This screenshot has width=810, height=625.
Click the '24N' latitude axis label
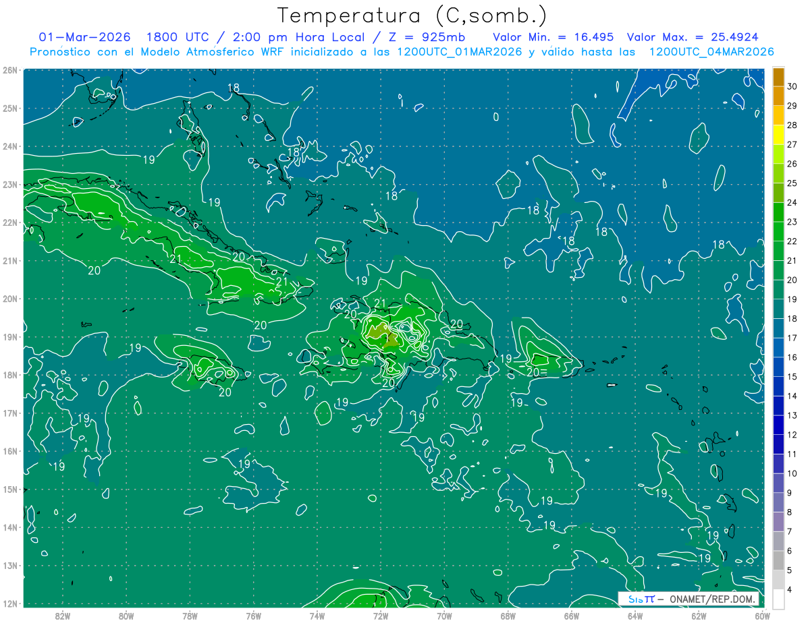click(x=9, y=146)
